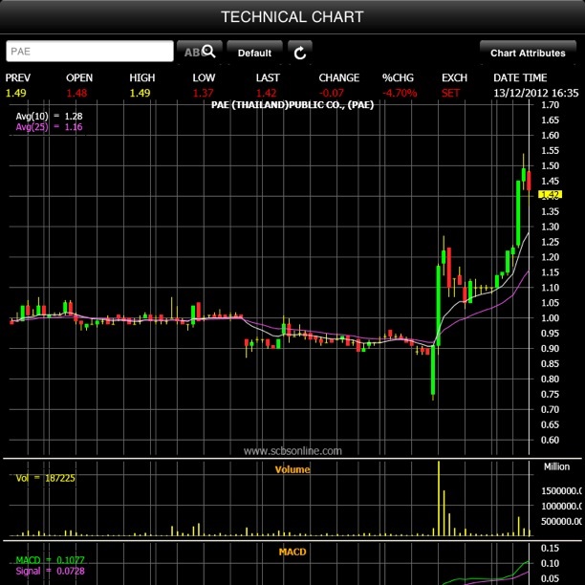Click the TECHNICAL CHART header title
Image resolution: width=585 pixels, height=585 pixels.
pos(292,17)
